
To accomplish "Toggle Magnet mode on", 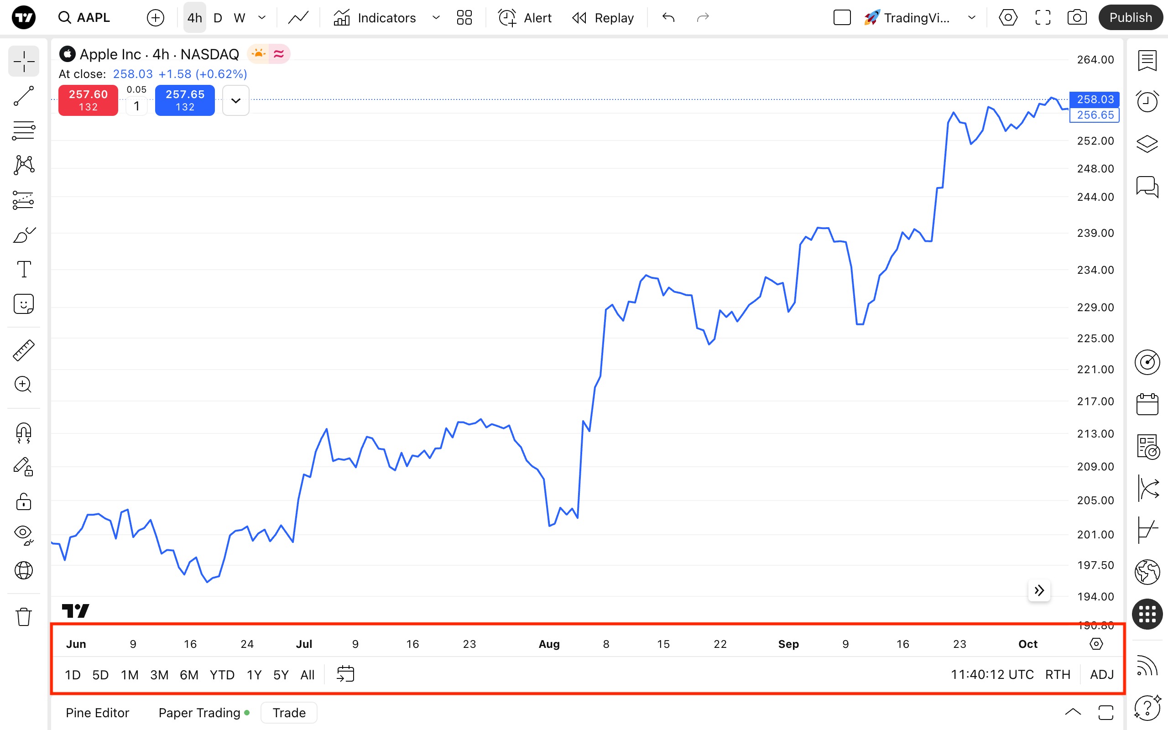I will pos(23,432).
